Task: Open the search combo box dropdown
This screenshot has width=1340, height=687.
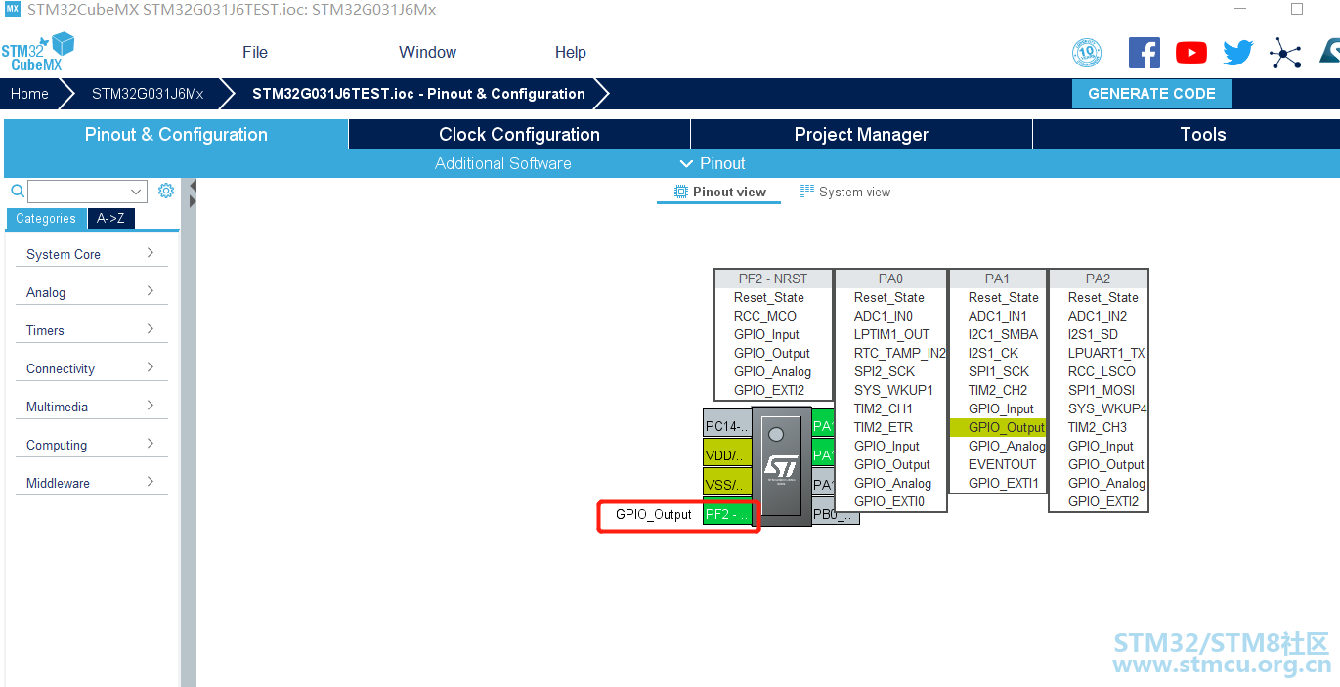Action: [136, 192]
